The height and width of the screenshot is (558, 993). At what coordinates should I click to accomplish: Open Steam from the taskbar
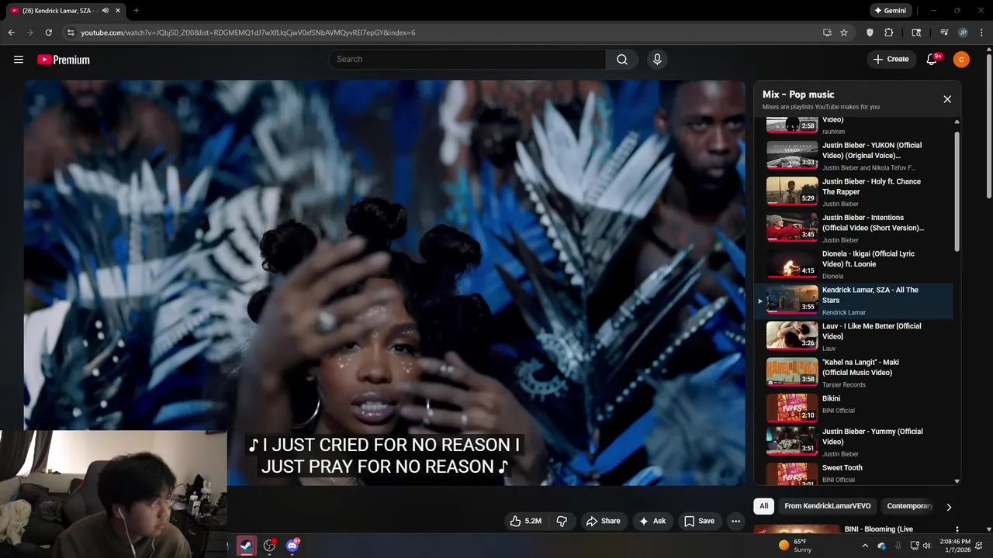point(246,546)
